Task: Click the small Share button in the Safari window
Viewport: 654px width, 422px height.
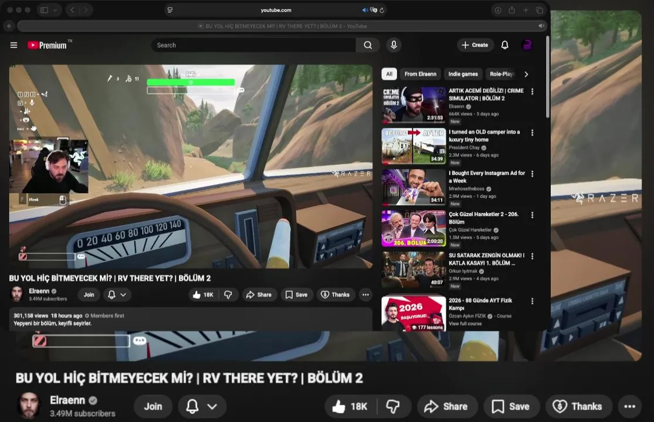Action: click(x=259, y=295)
